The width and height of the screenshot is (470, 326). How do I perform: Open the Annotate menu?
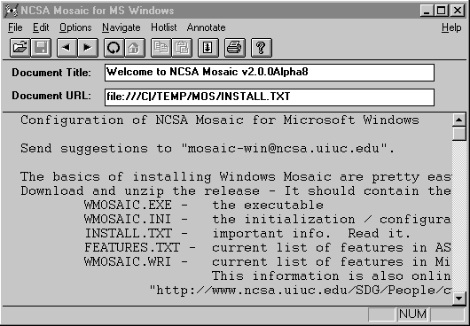pyautogui.click(x=207, y=27)
